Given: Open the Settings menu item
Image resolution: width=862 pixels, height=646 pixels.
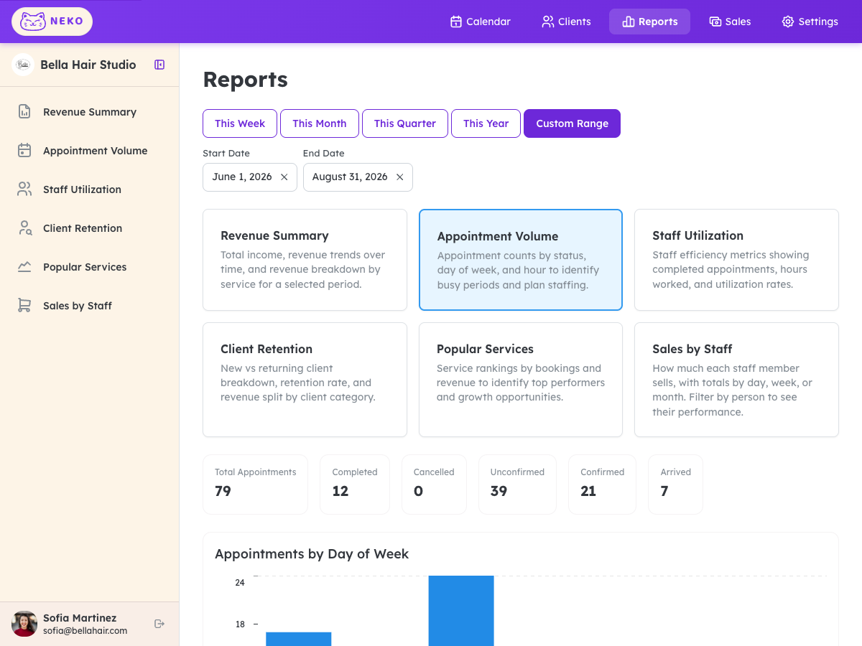Looking at the screenshot, I should (x=810, y=22).
